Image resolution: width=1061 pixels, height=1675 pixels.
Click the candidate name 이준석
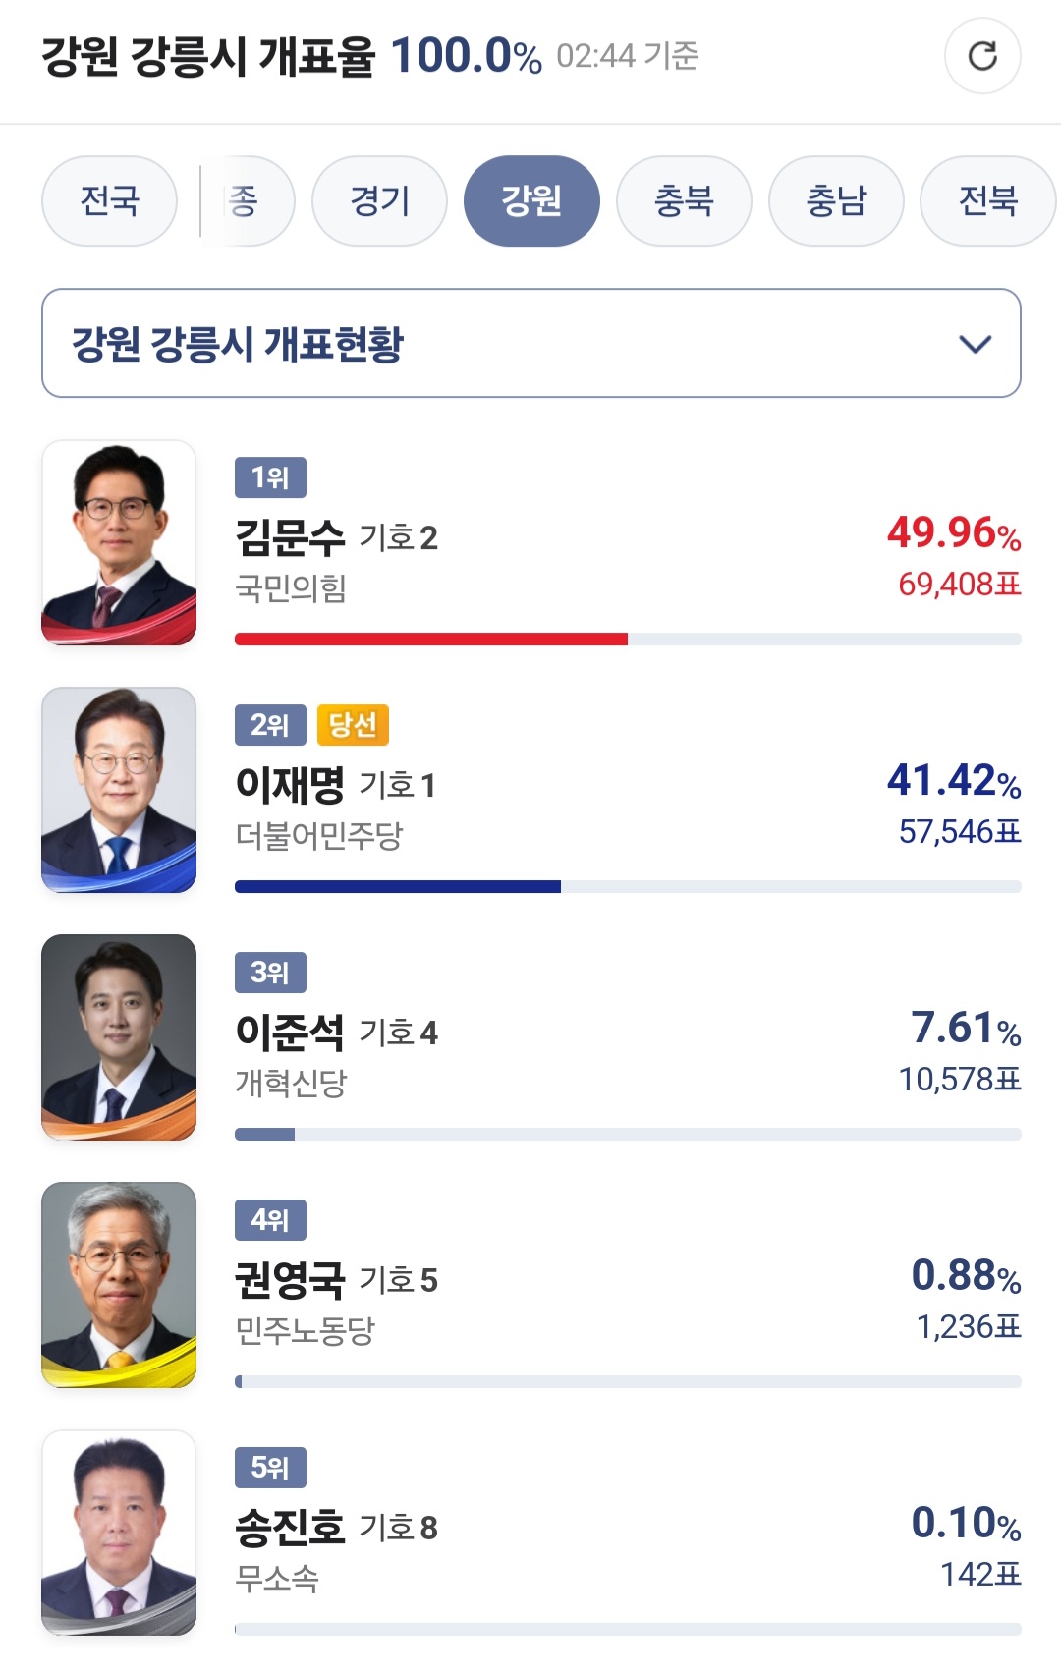click(290, 1032)
